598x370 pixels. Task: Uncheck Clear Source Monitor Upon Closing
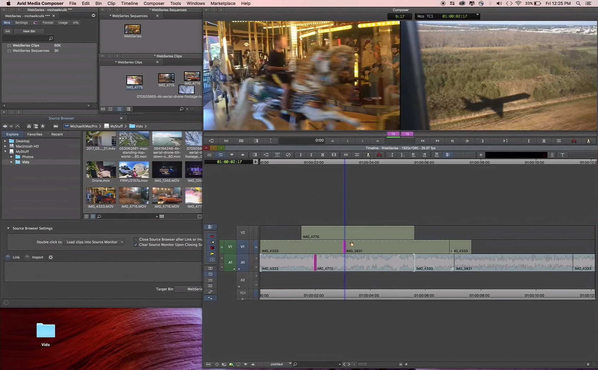[136, 245]
